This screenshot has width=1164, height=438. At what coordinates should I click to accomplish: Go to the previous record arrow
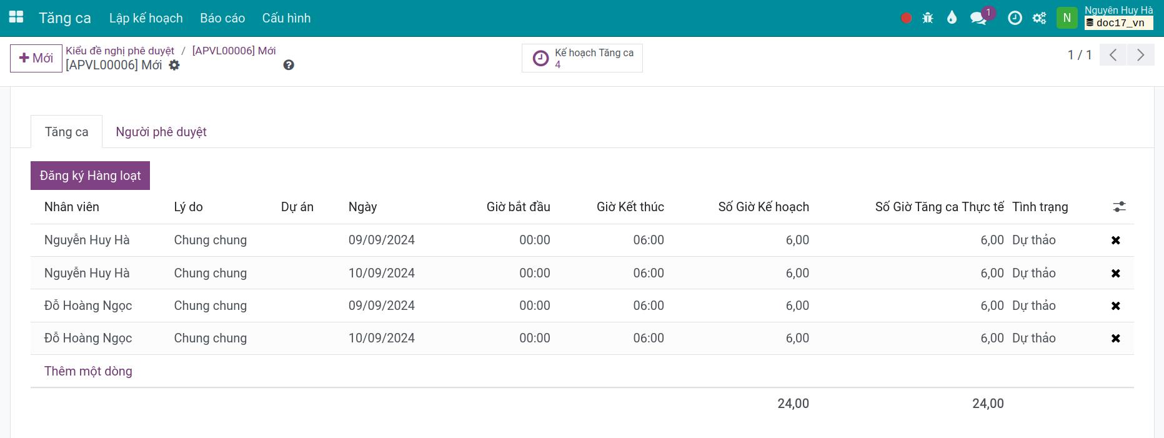pyautogui.click(x=1113, y=55)
